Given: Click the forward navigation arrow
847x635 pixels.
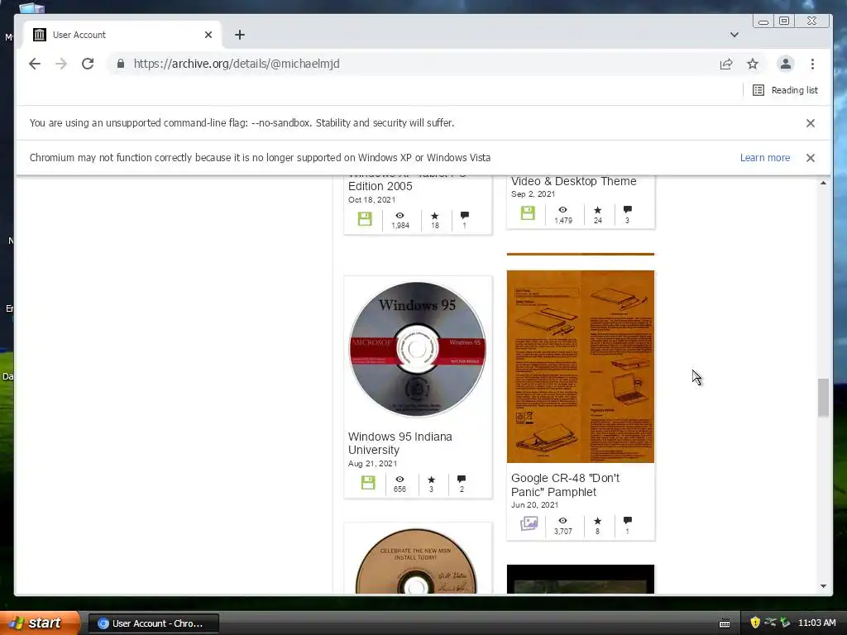Looking at the screenshot, I should (x=61, y=64).
